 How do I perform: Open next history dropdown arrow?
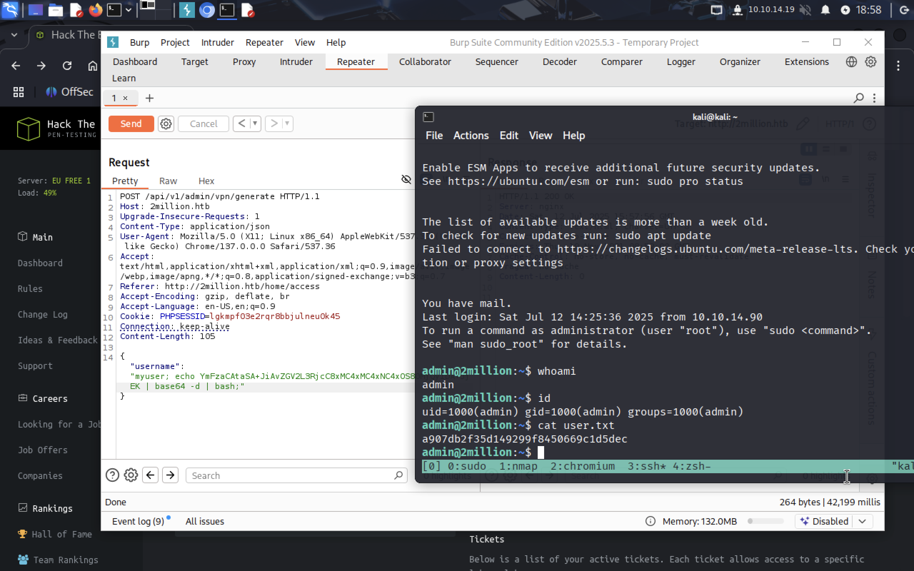287,123
